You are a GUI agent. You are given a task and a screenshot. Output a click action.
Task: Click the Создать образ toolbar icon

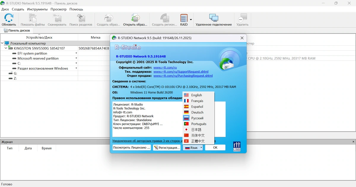click(x=109, y=18)
